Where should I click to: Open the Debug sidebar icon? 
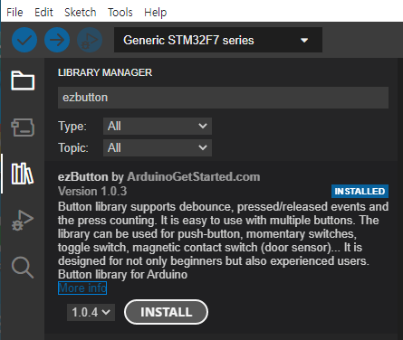[23, 220]
